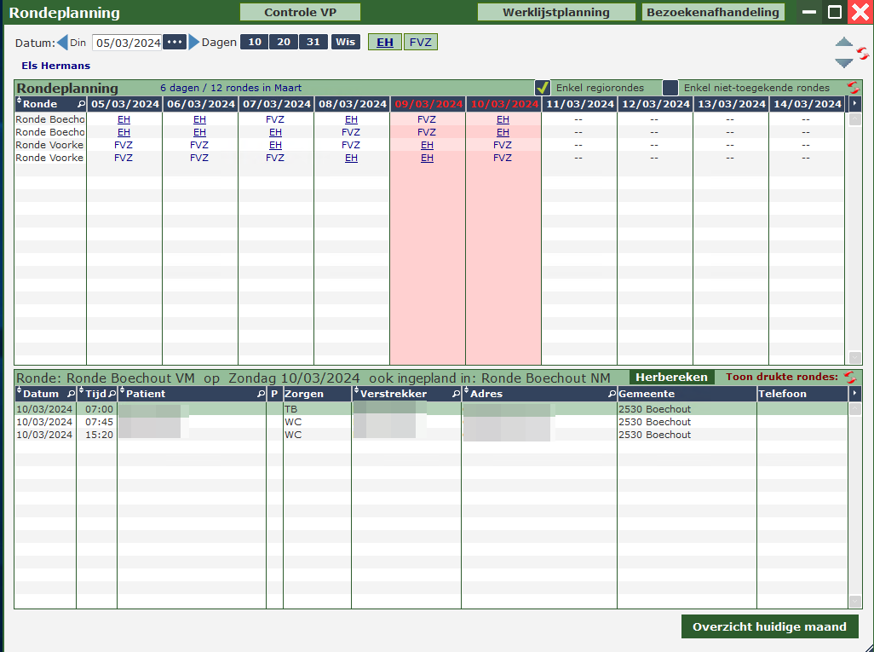
Task: Click Overzicht huidige maand button
Action: [769, 626]
